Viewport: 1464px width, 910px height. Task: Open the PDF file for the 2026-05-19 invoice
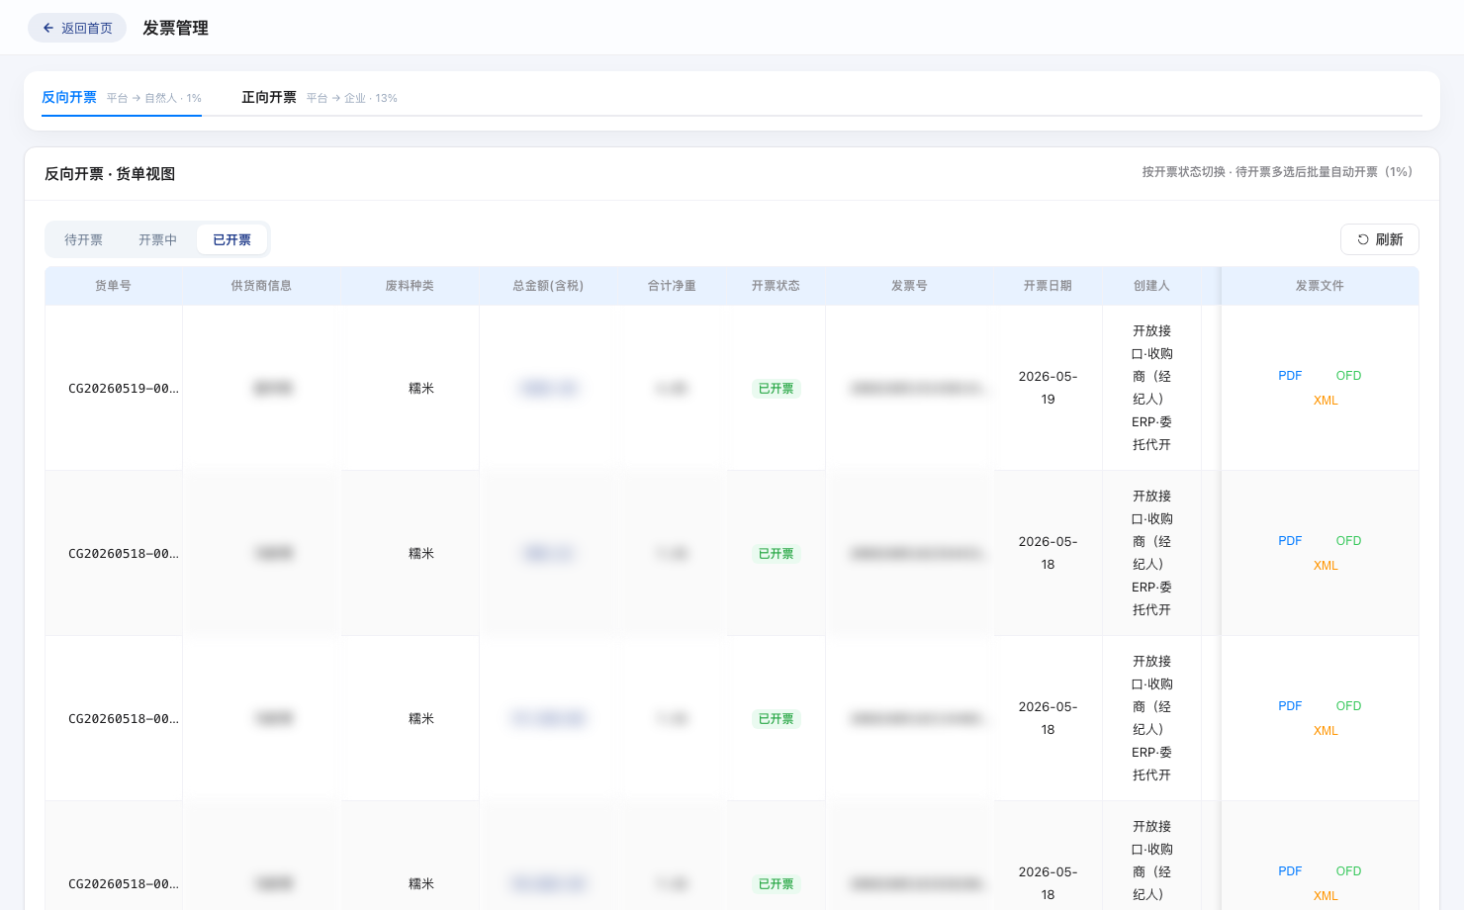pos(1290,376)
